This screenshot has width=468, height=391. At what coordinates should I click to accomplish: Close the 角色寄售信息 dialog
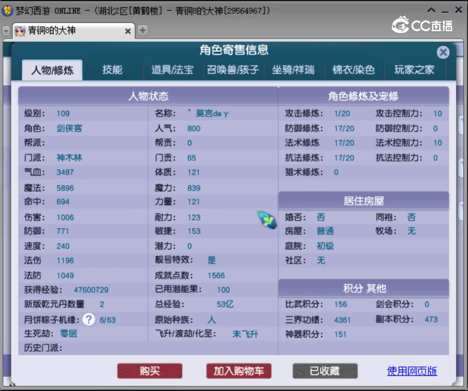[x=443, y=53]
